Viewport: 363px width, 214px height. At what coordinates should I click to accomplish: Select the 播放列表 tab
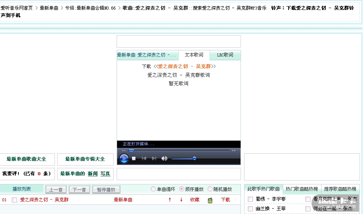(x=21, y=189)
